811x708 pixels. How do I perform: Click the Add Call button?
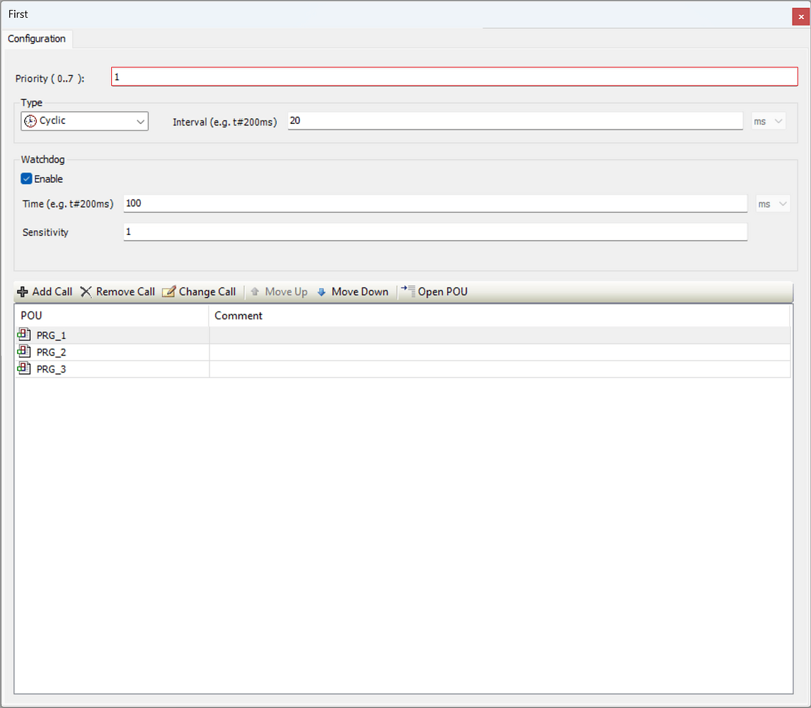click(x=45, y=291)
